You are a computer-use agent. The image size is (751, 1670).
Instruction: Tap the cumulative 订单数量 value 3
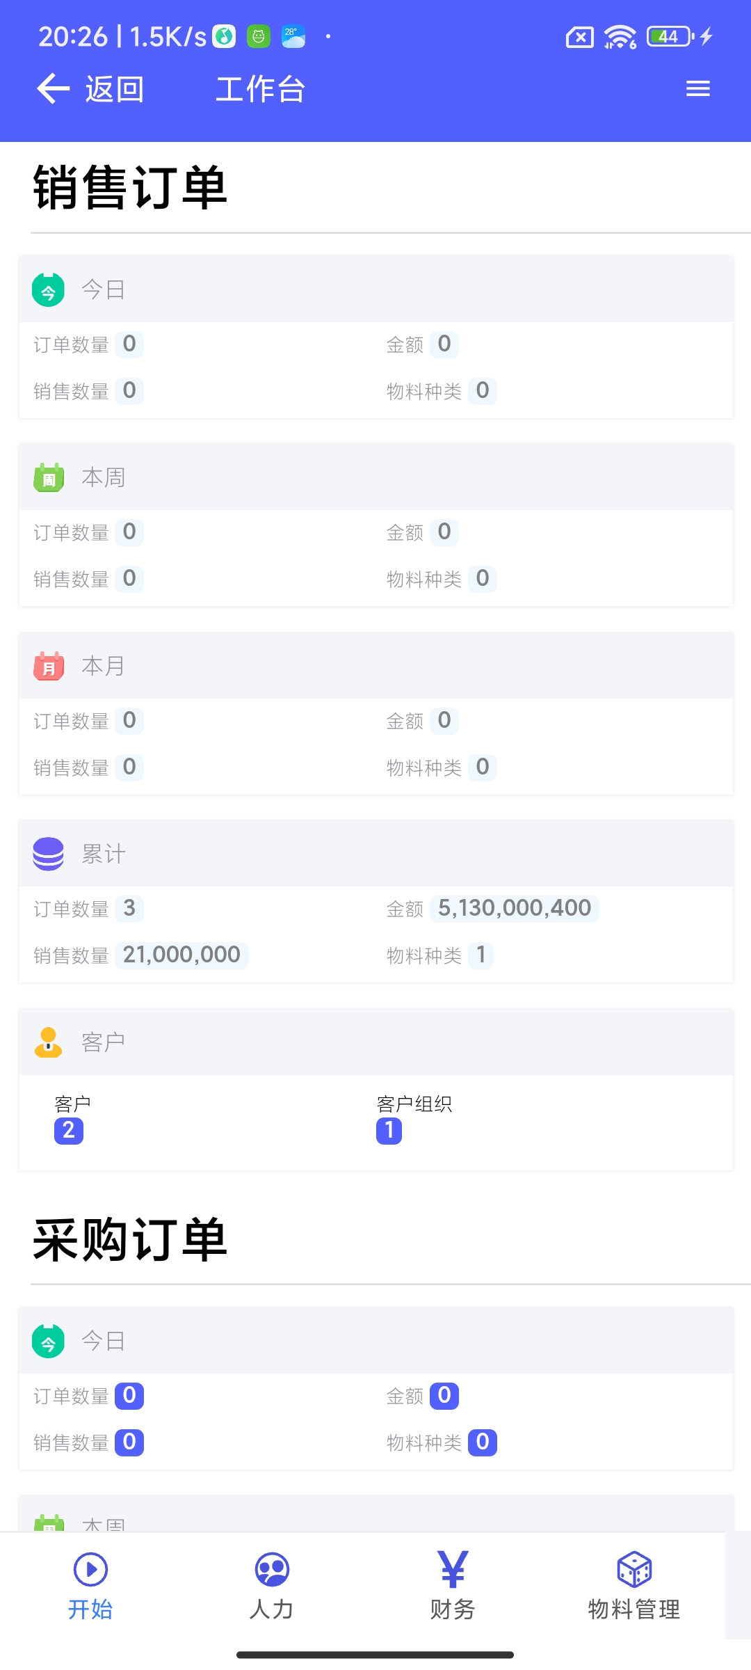coord(129,908)
